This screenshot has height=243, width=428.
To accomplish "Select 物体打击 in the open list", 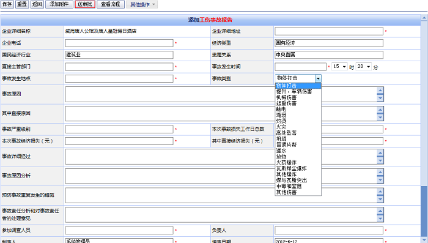I will coord(298,86).
